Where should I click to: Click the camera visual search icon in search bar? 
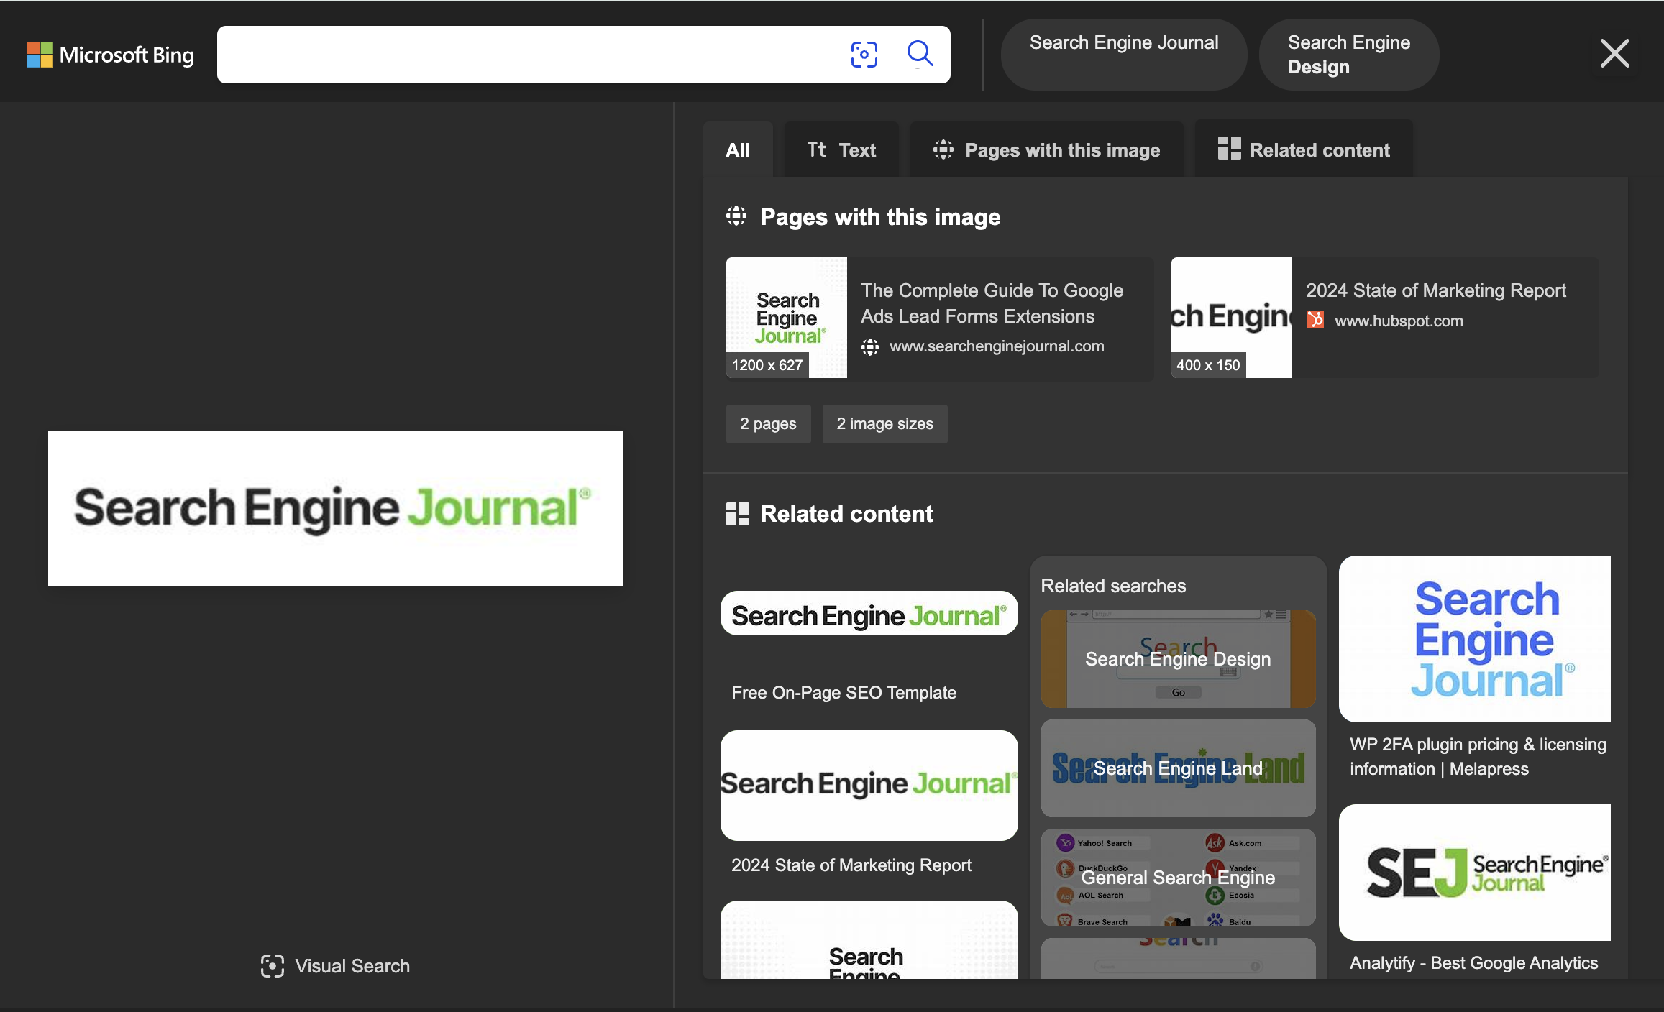click(x=864, y=55)
